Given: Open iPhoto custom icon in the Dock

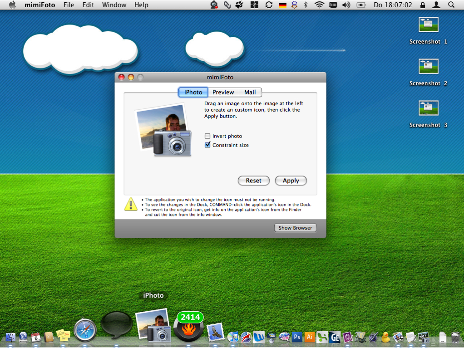Looking at the screenshot, I should pyautogui.click(x=153, y=325).
